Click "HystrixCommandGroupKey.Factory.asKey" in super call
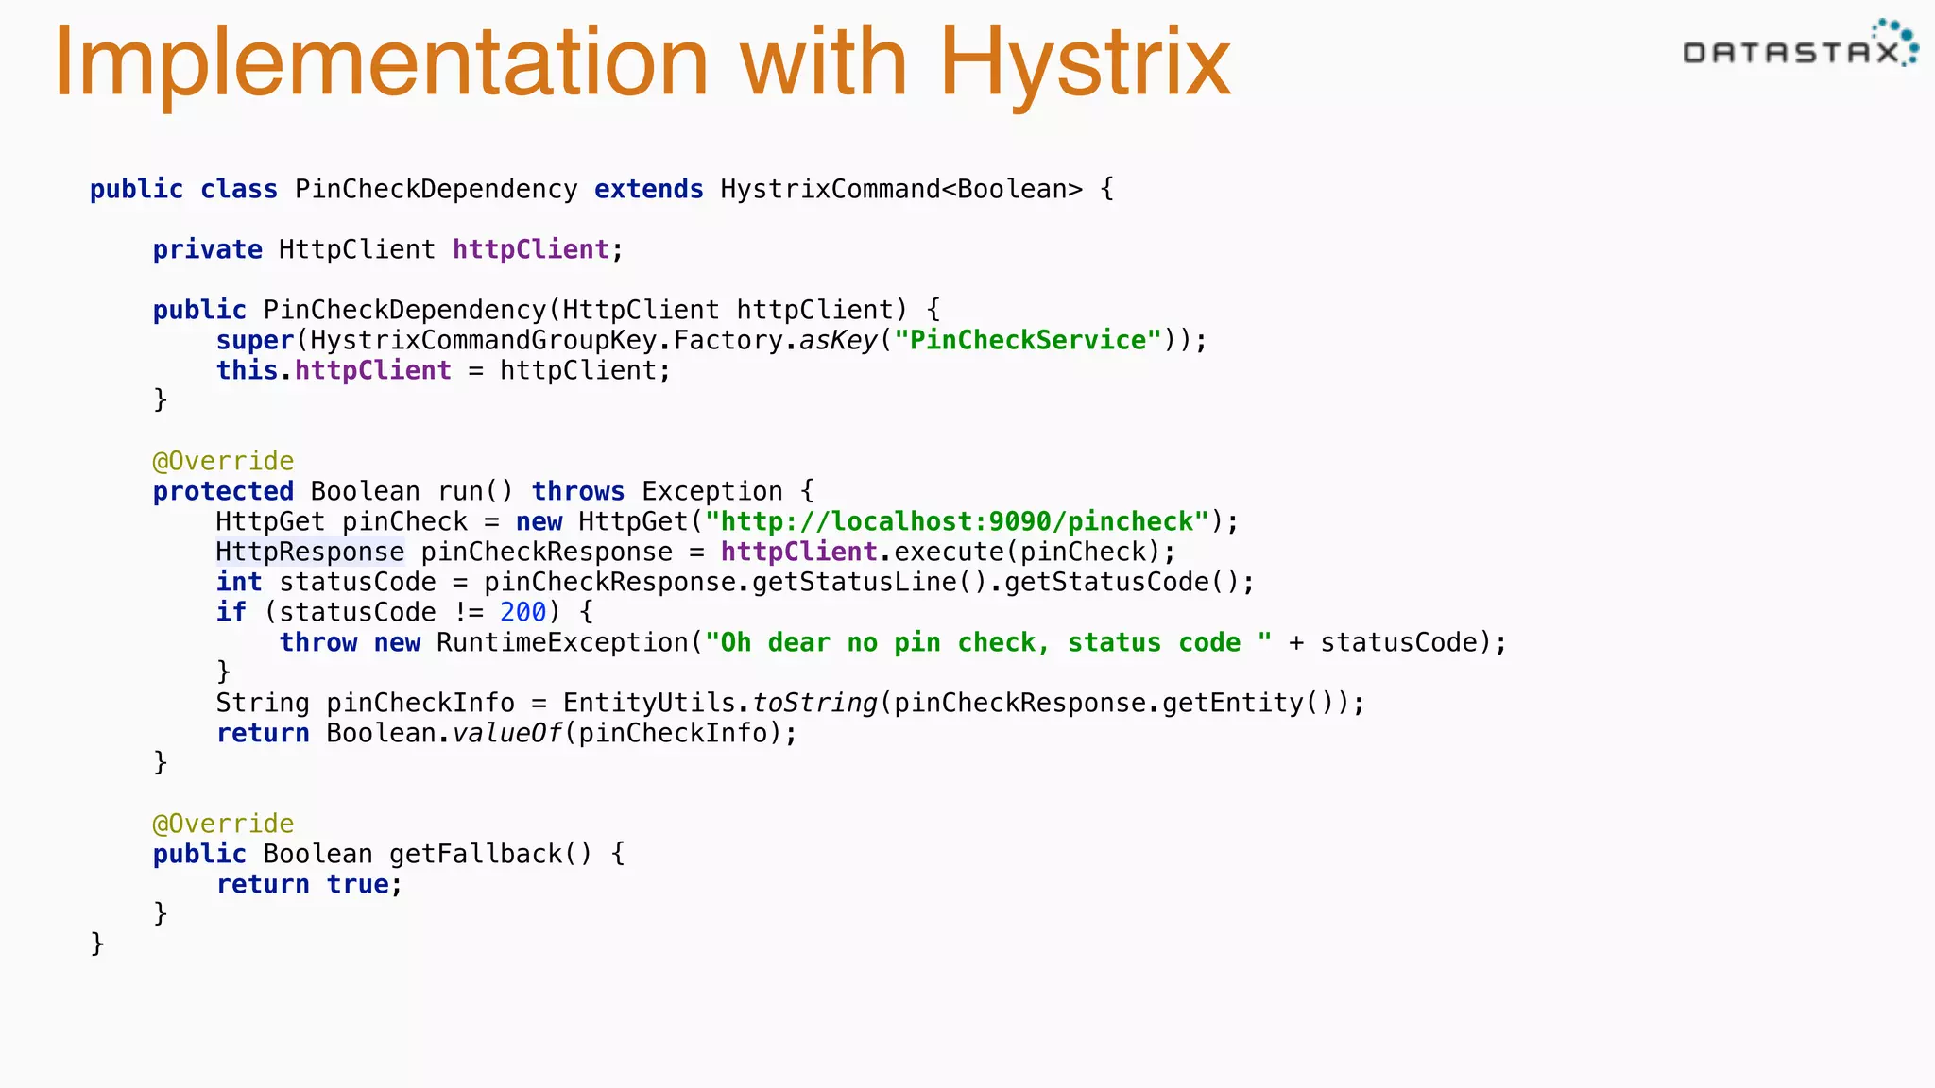 594,341
